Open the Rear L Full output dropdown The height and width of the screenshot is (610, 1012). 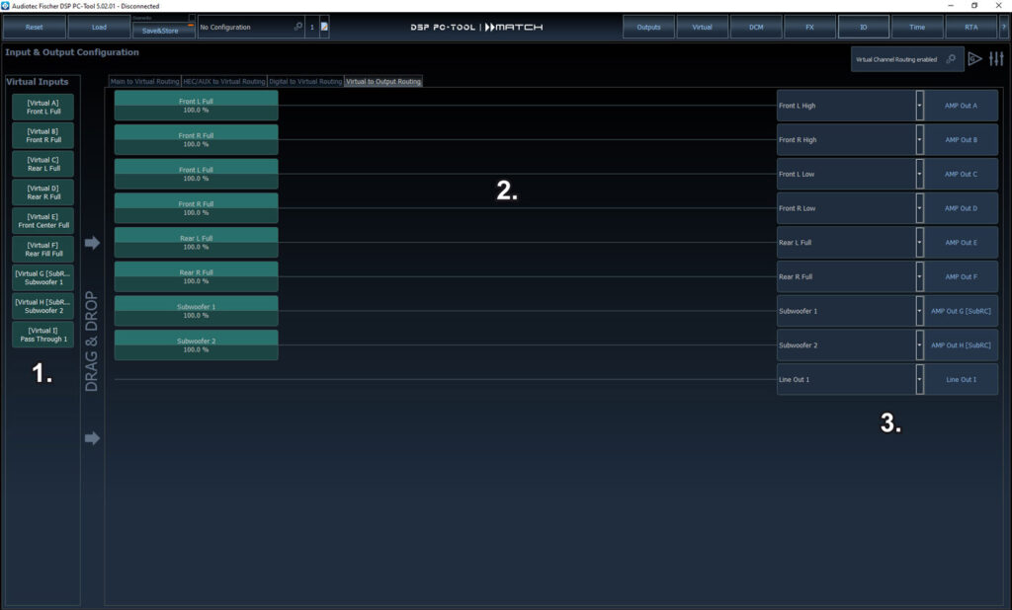pyautogui.click(x=919, y=243)
